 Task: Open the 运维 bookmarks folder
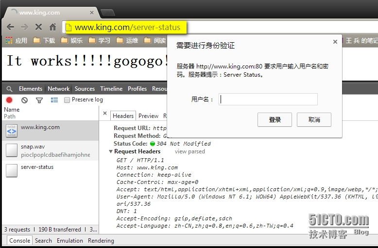click(x=127, y=40)
